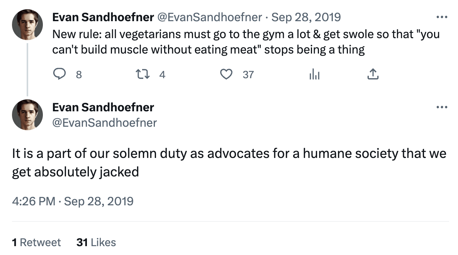The height and width of the screenshot is (255, 458).
Task: Click the second tweet's profile avatar
Action: click(27, 114)
